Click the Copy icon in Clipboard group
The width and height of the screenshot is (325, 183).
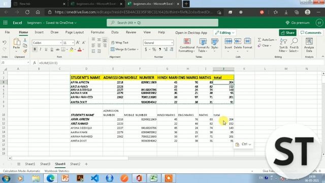click(x=25, y=45)
